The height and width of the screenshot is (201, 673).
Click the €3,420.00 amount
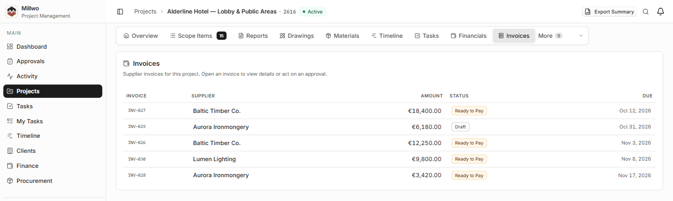pyautogui.click(x=427, y=175)
